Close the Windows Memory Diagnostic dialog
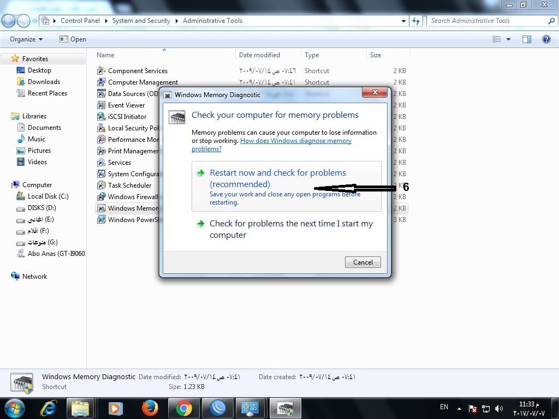The width and height of the screenshot is (559, 419). tap(374, 92)
